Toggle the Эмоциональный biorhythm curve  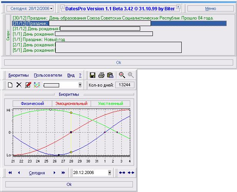[x=71, y=103]
